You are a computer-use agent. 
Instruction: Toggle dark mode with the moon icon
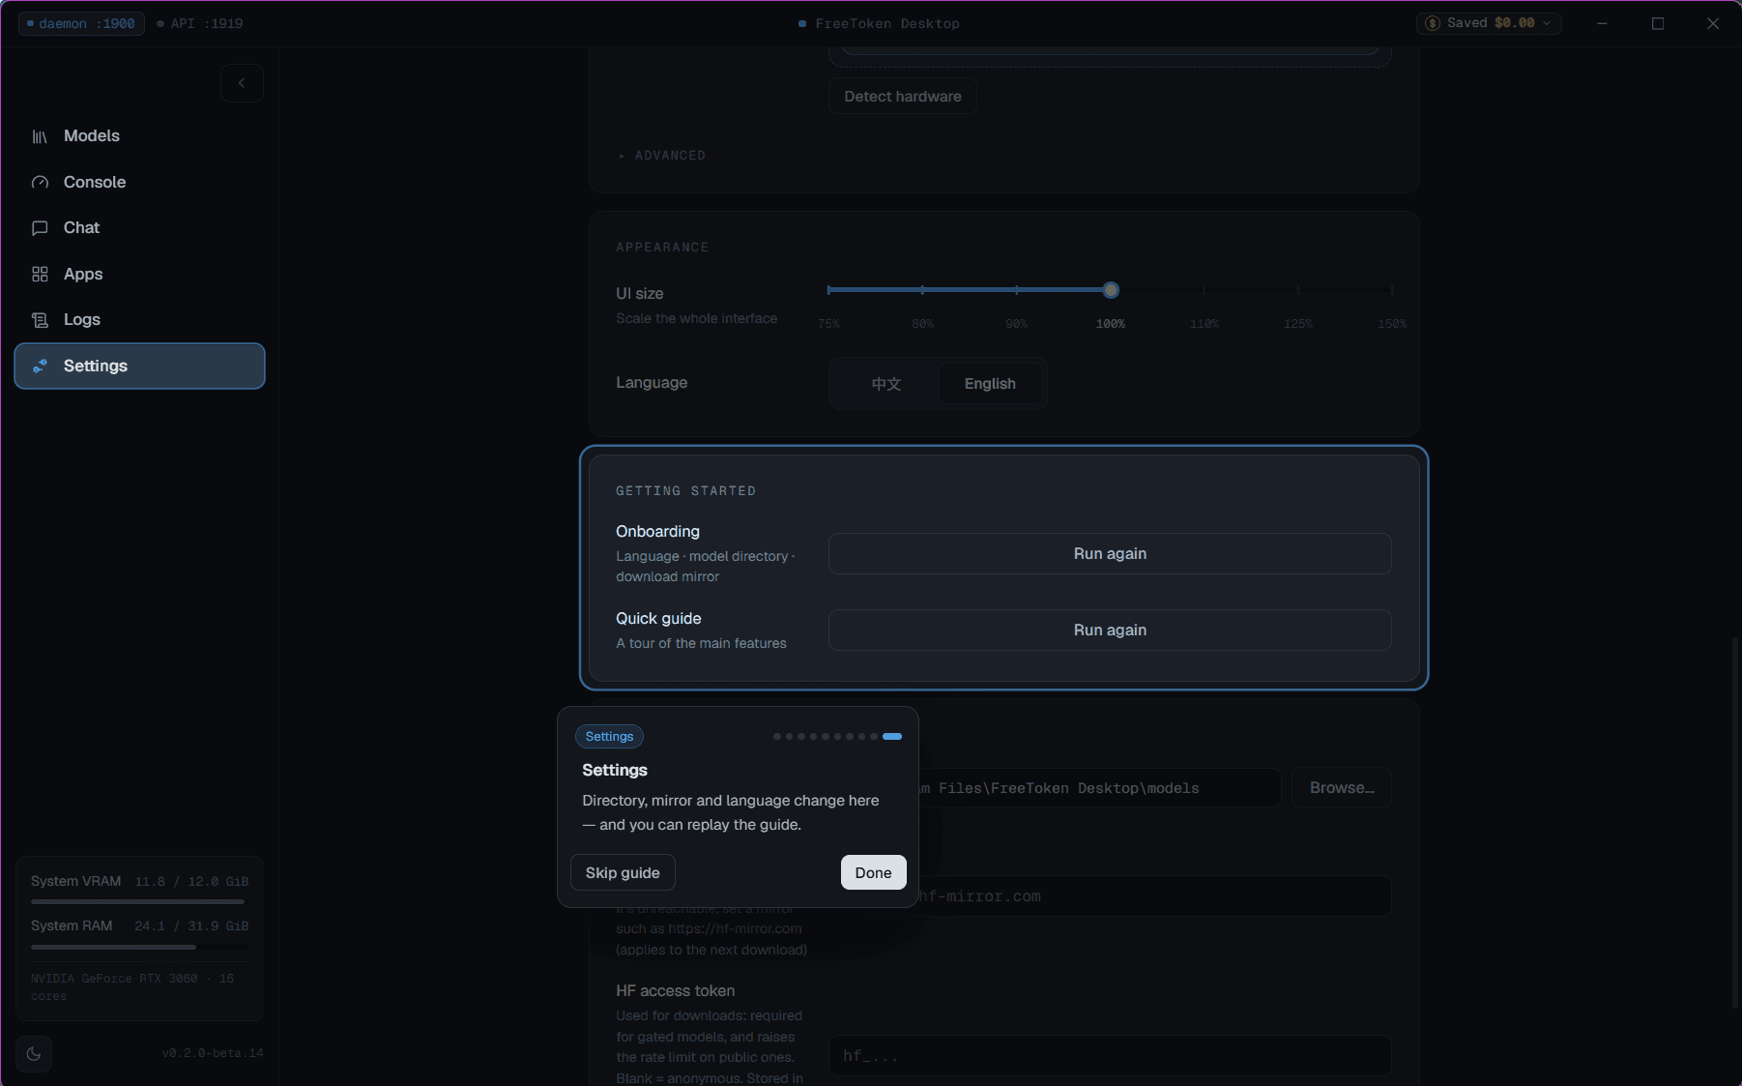point(34,1053)
